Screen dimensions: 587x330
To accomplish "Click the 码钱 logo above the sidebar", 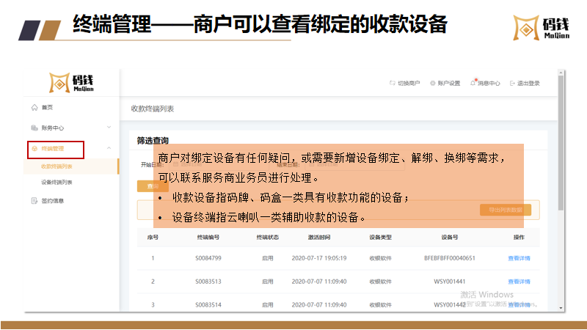I will click(x=72, y=83).
